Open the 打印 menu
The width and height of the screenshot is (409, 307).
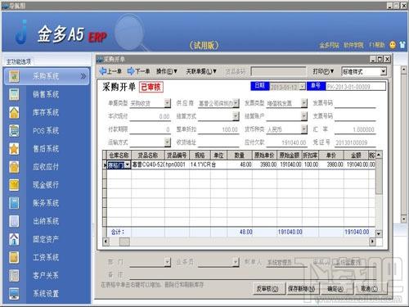click(x=323, y=71)
